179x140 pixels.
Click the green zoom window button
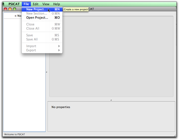(15, 9)
